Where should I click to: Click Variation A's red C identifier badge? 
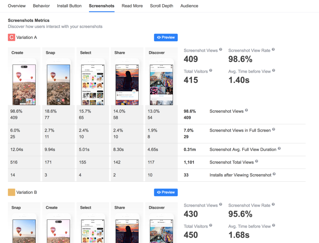tap(11, 37)
